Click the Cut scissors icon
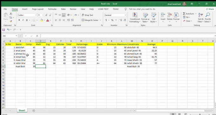This screenshot has height=115, width=216. pyautogui.click(x=11, y=14)
